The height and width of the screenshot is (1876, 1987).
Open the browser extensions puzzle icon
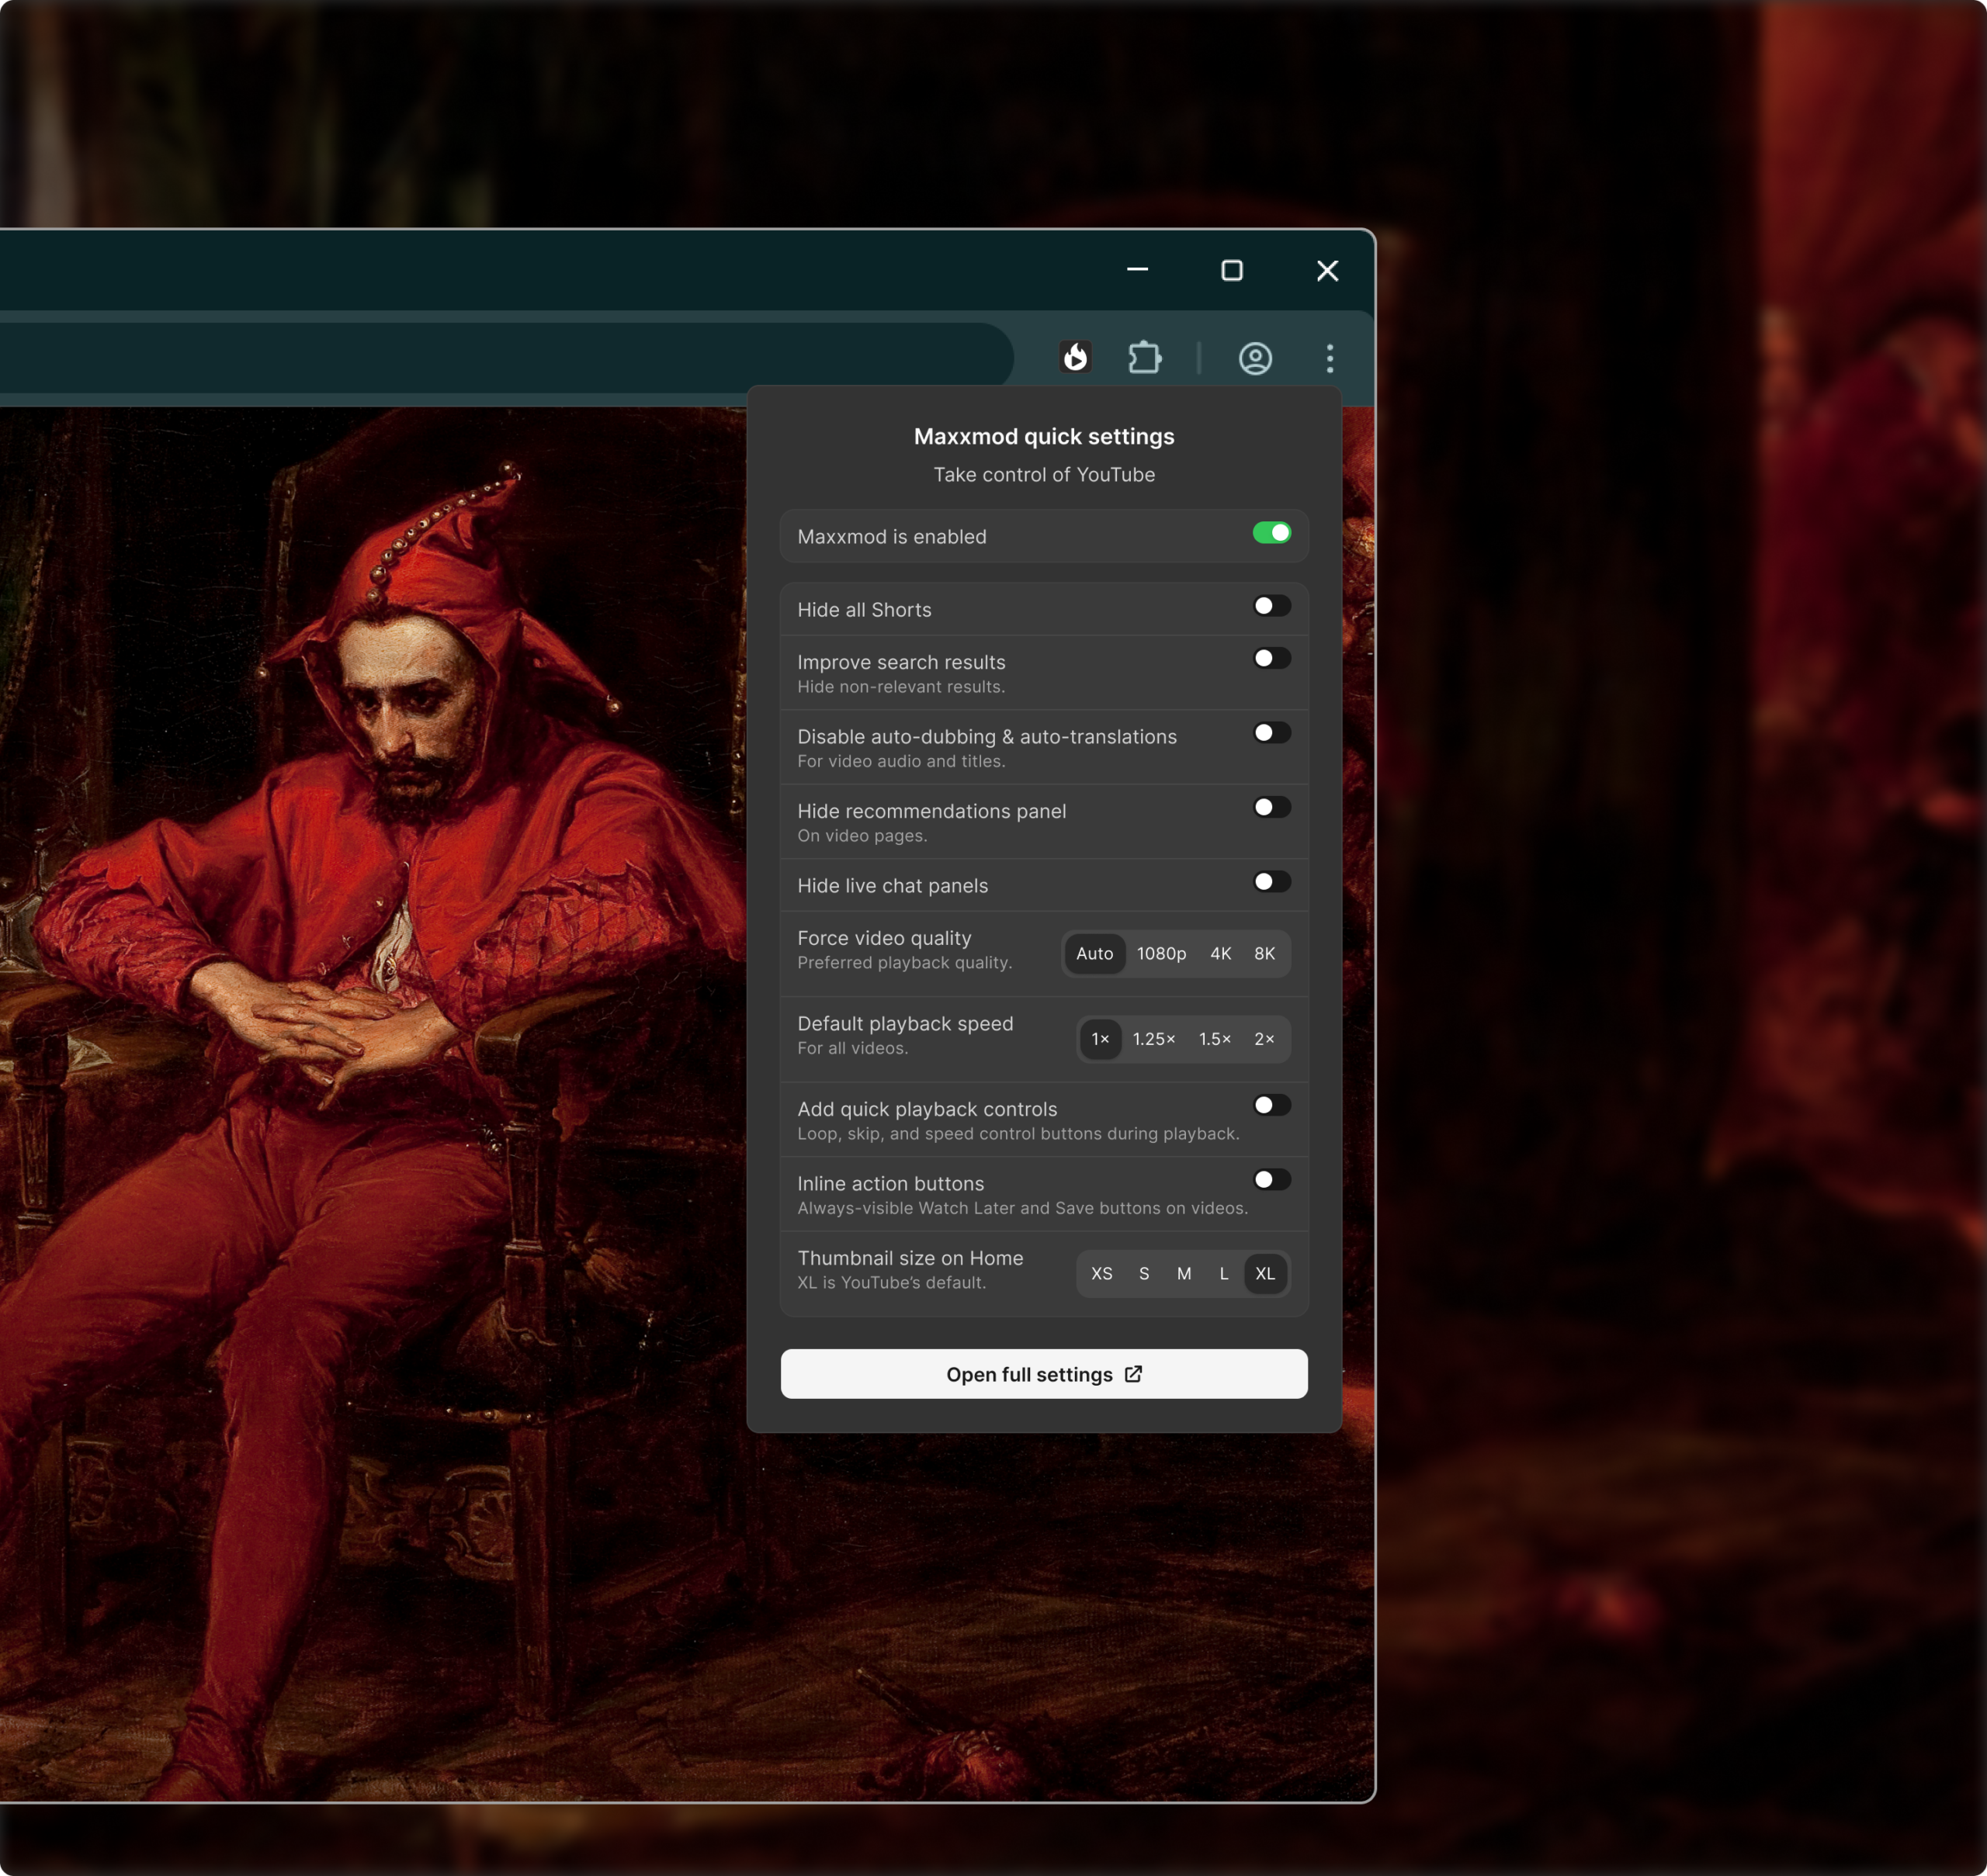pos(1143,357)
